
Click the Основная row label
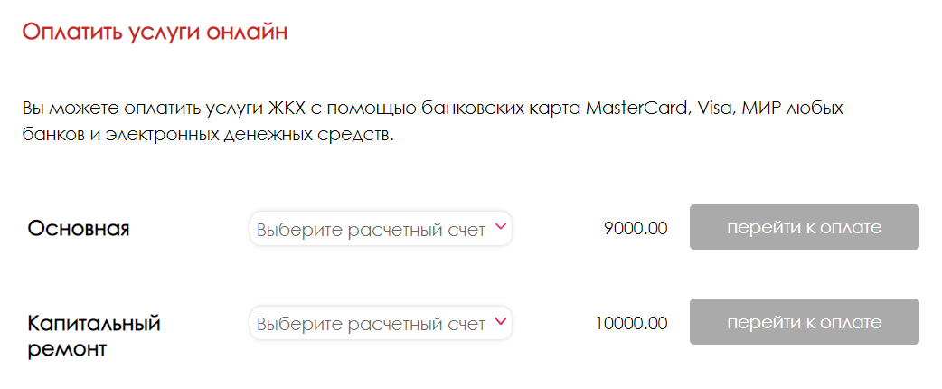tap(79, 229)
